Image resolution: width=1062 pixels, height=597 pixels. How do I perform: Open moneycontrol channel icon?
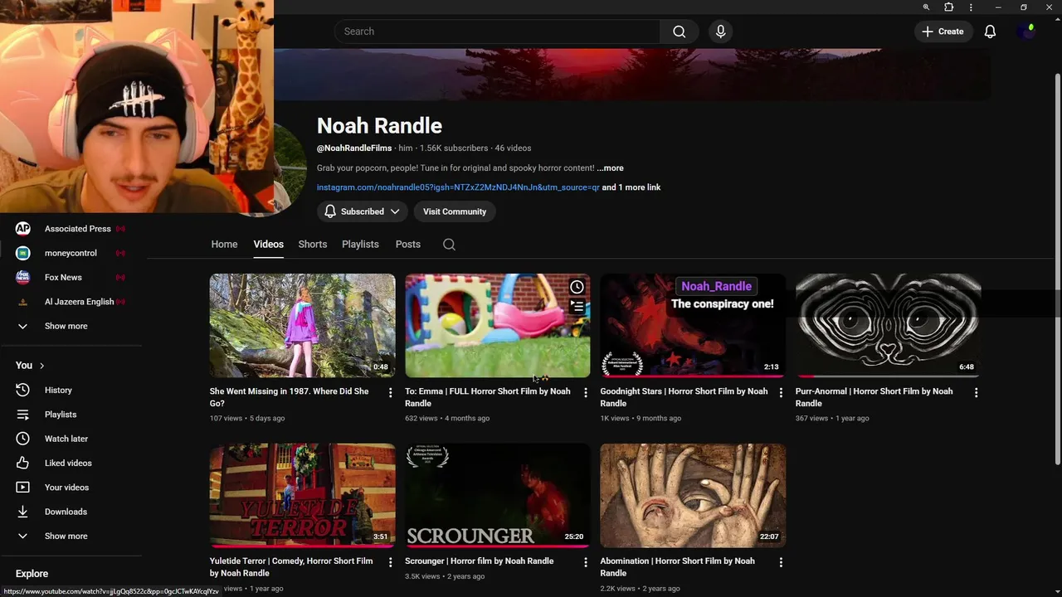(22, 253)
